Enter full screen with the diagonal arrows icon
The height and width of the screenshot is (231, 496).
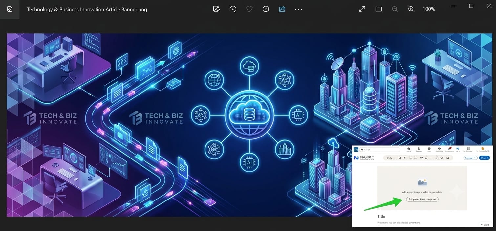[x=362, y=9]
